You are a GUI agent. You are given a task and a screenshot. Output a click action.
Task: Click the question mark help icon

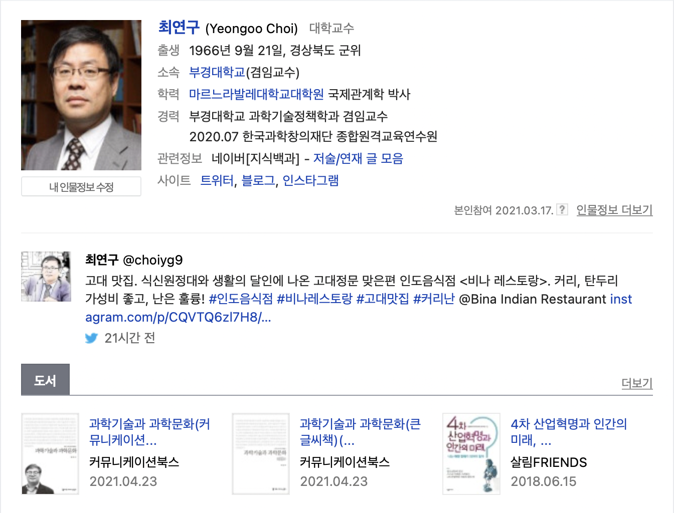(x=563, y=209)
